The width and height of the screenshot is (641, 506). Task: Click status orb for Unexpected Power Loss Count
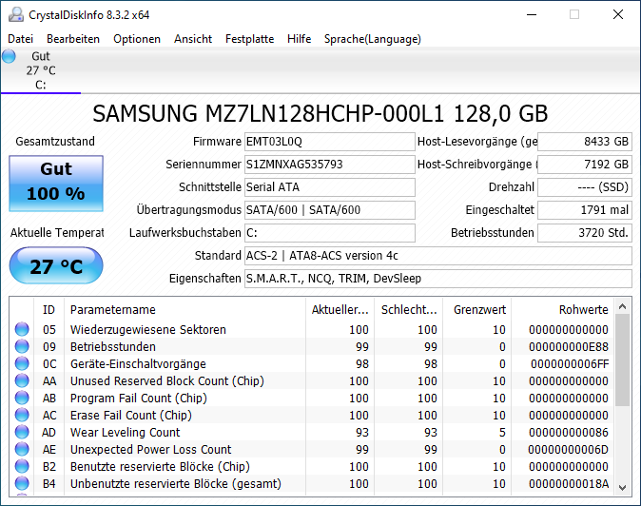click(22, 449)
